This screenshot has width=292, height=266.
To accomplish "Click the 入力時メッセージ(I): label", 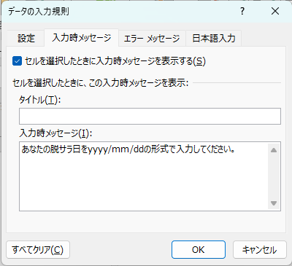I will click(x=55, y=133).
